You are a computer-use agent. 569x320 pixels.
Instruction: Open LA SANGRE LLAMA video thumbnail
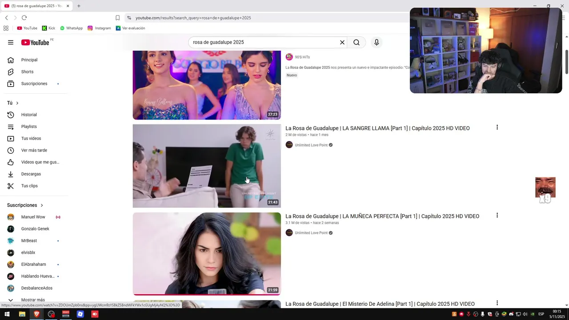[207, 166]
